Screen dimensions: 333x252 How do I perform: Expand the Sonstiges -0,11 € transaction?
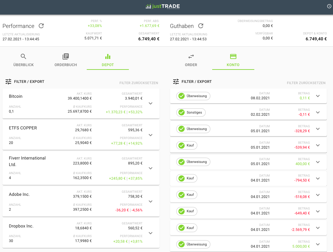(x=318, y=112)
